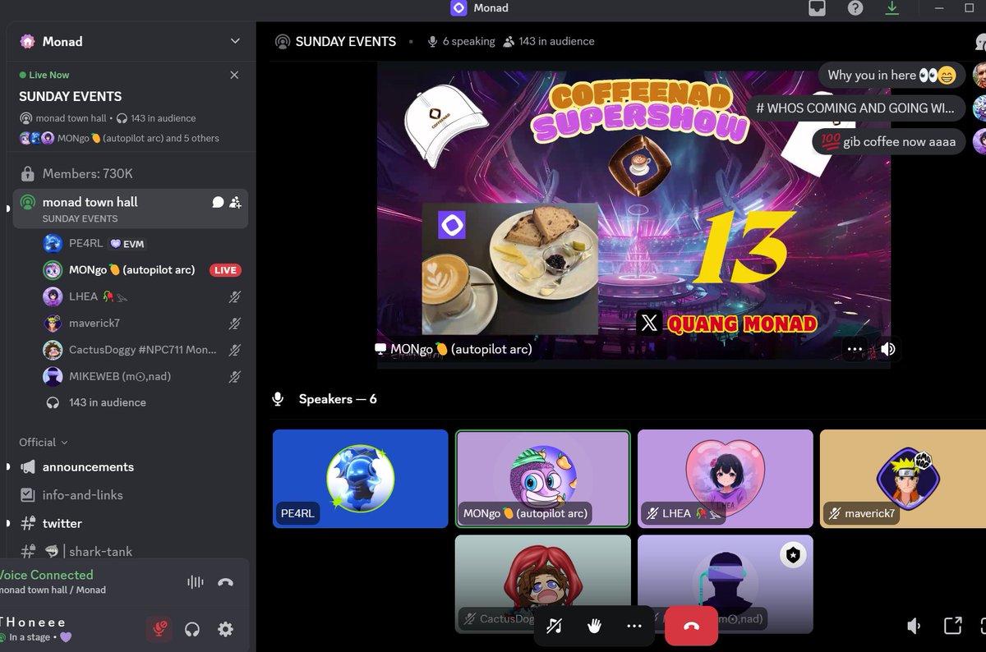Viewport: 986px width, 652px height.
Task: Open the Monad server dropdown menu
Action: coord(235,41)
